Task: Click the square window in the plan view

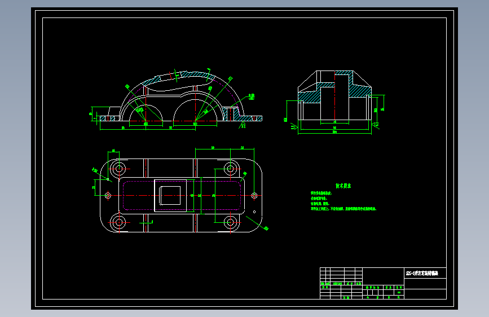Action: [170, 196]
